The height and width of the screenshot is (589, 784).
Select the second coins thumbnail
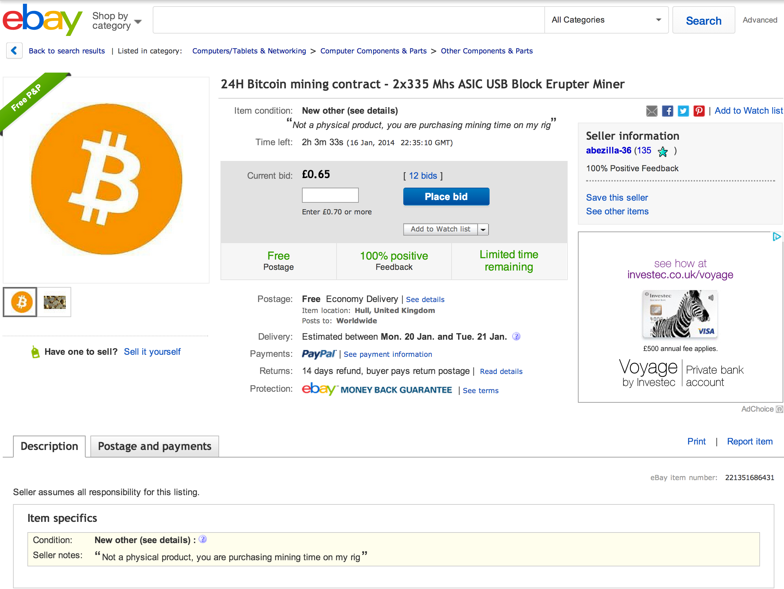click(54, 302)
